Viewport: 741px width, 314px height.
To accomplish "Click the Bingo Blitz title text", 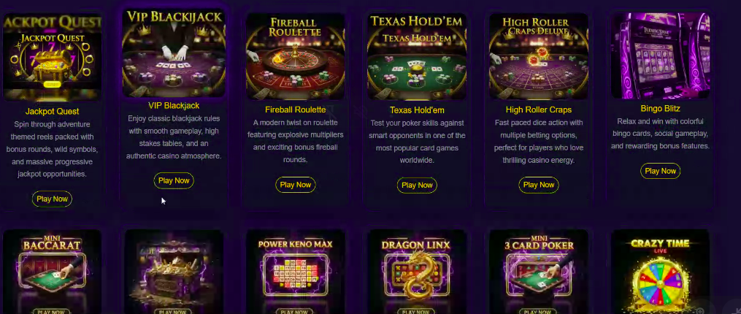I will click(x=660, y=108).
